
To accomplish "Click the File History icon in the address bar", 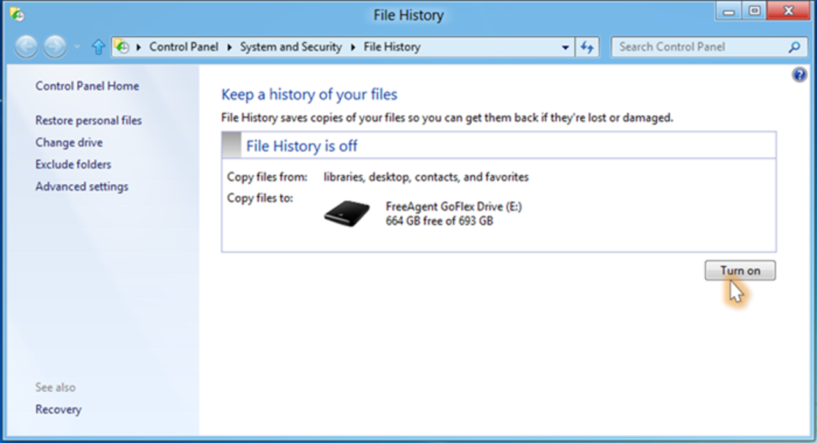I will [x=123, y=47].
